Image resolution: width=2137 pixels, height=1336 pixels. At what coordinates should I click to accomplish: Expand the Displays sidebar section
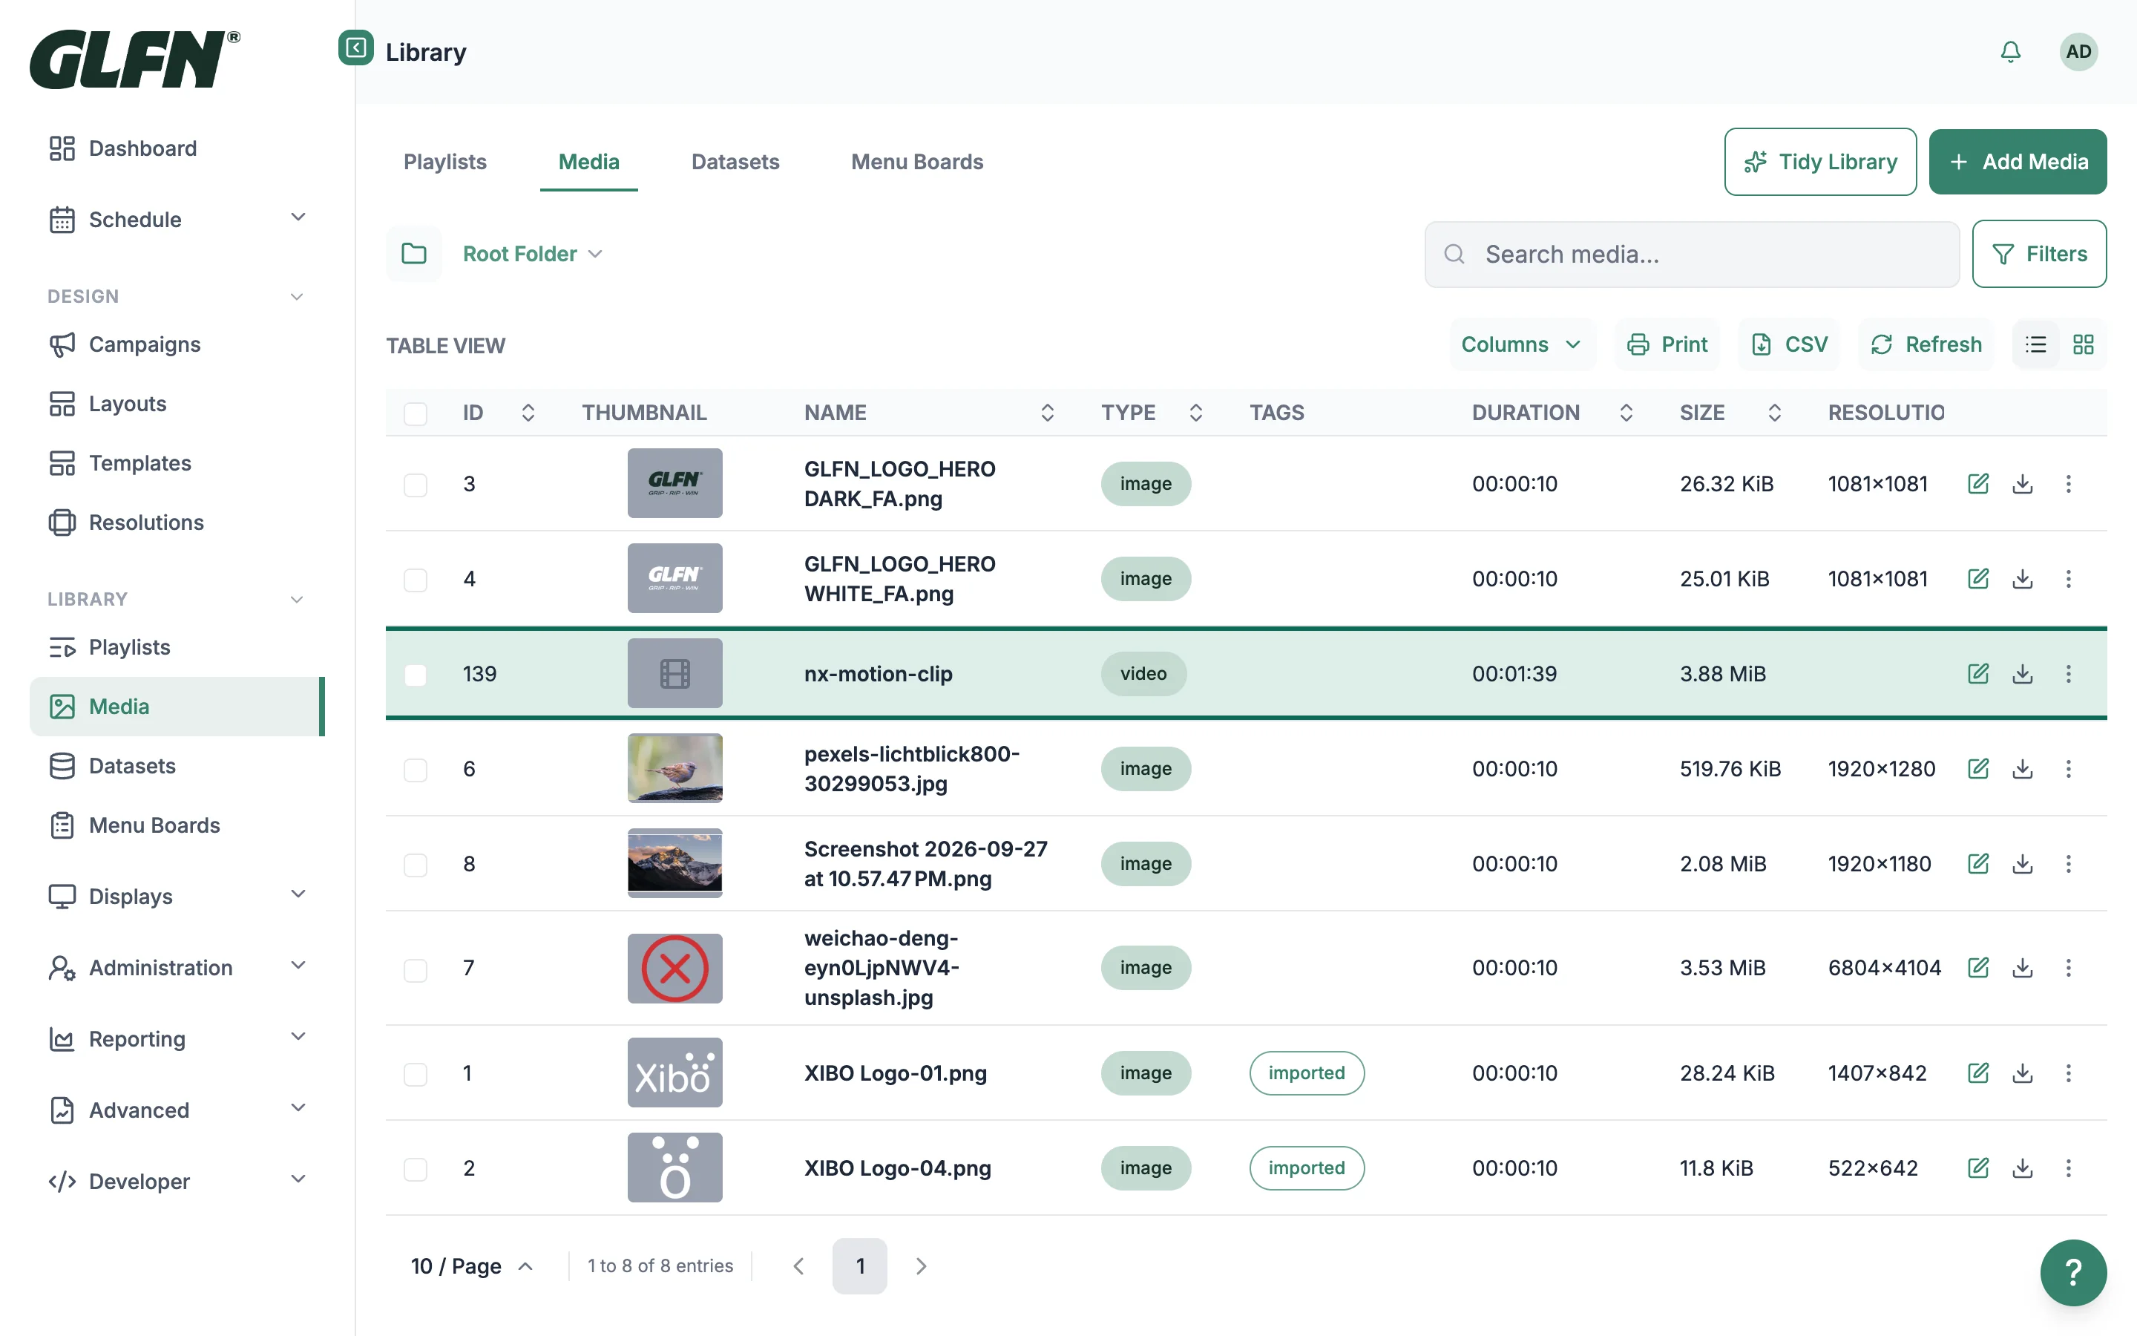click(177, 896)
